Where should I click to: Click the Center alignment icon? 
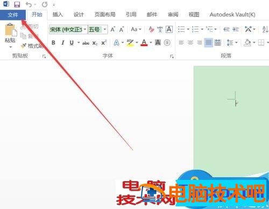pos(190,43)
